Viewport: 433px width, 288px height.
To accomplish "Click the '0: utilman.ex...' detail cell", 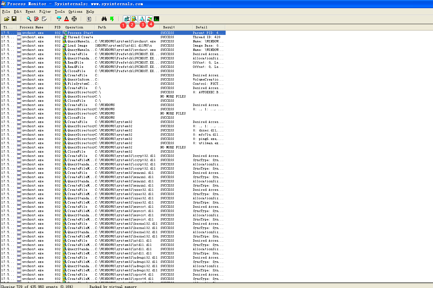I will [x=208, y=143].
